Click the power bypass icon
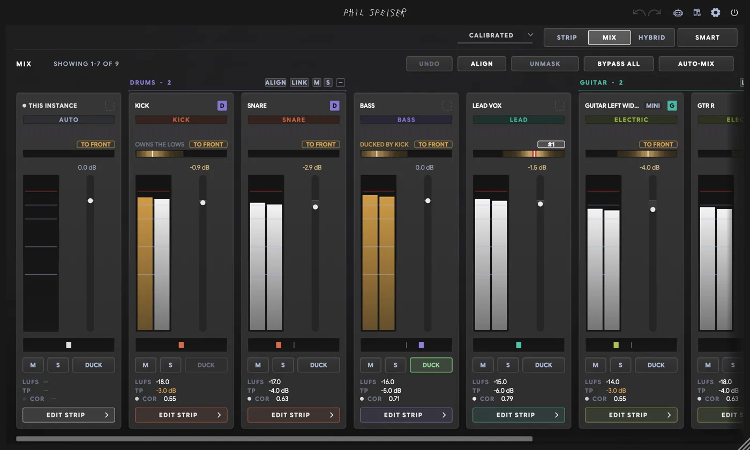Screen dimensions: 750x450 [734, 12]
